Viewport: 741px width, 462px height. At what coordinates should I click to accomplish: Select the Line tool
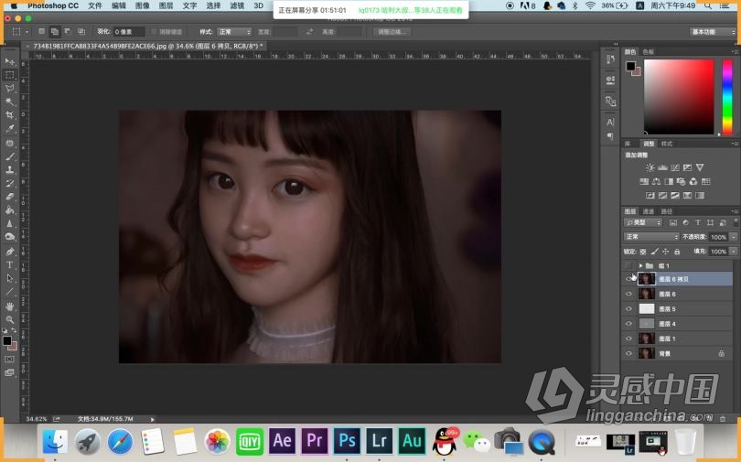[9, 292]
